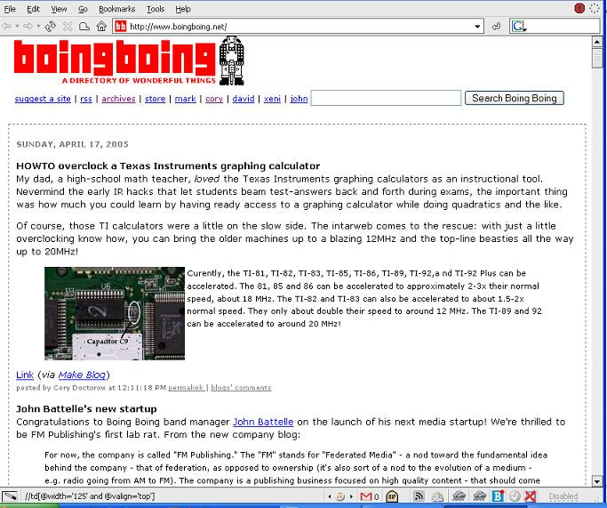Screen dimensions: 607x508
Task: Open the Google search engine selector
Action: [x=519, y=27]
